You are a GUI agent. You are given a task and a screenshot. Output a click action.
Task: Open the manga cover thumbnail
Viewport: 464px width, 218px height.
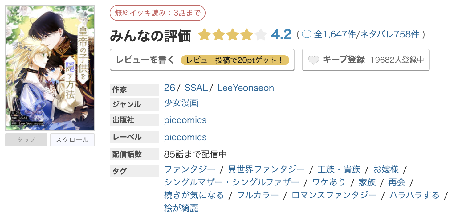50,68
